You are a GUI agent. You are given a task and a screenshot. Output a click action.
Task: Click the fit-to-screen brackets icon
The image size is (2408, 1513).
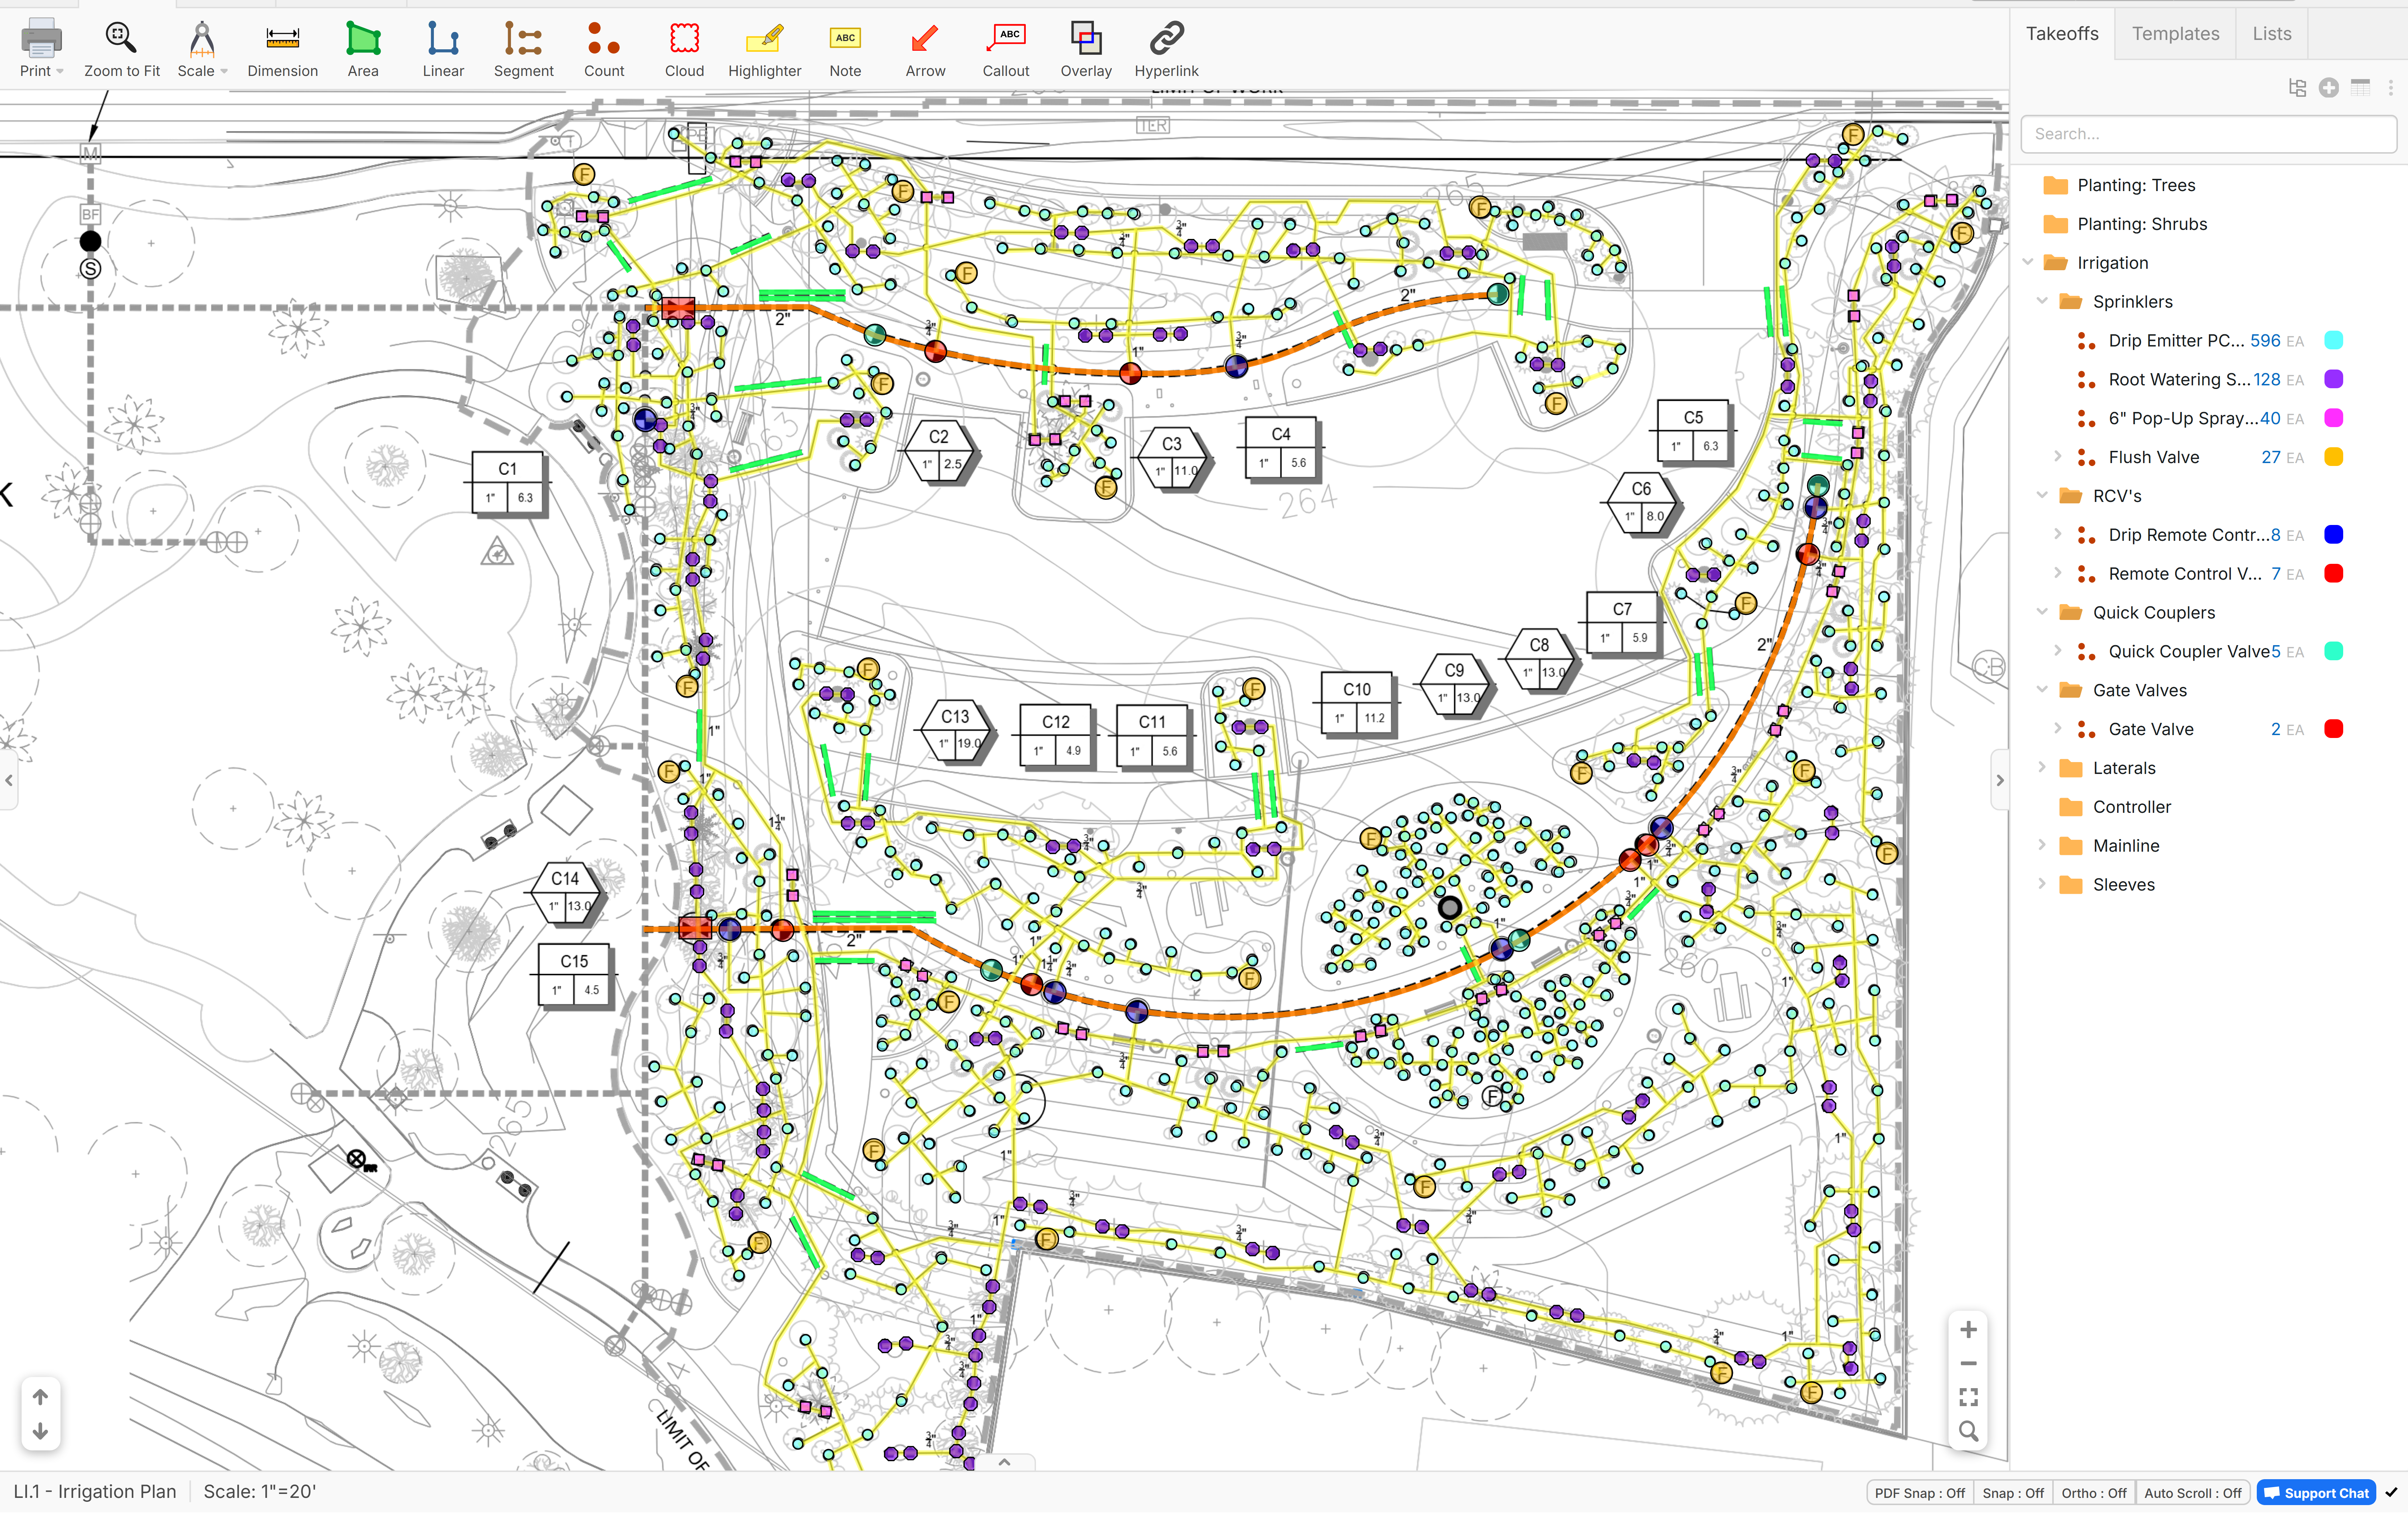click(x=1968, y=1397)
